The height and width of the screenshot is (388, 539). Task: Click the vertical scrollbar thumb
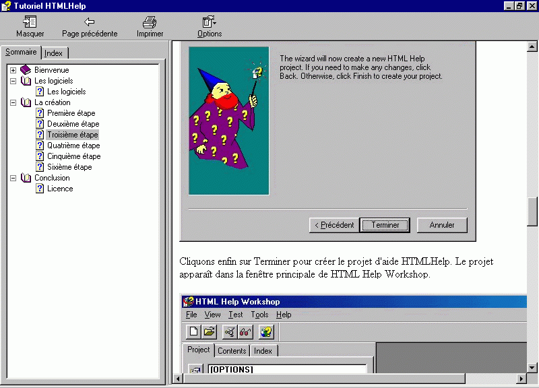point(532,212)
